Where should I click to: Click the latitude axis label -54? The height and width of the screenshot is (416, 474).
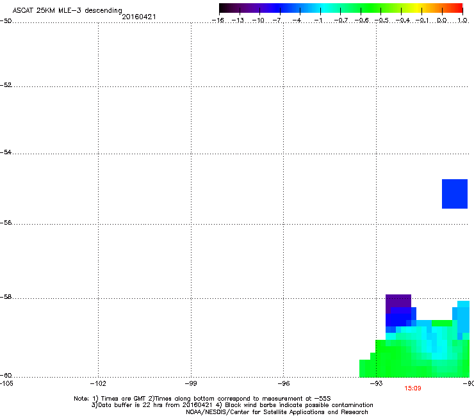[6, 152]
